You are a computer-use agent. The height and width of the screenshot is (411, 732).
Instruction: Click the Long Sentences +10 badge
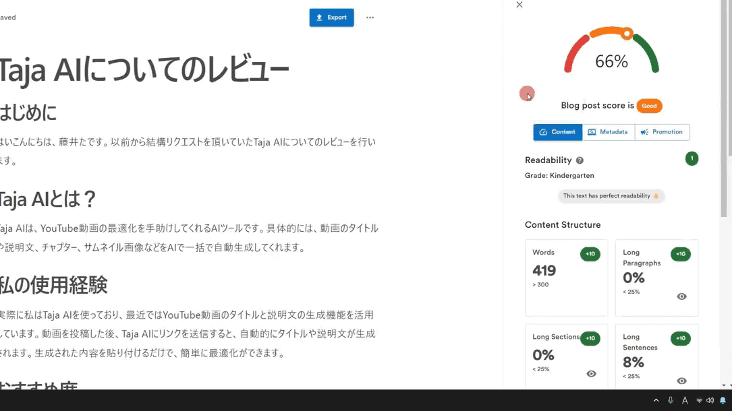[681, 338]
